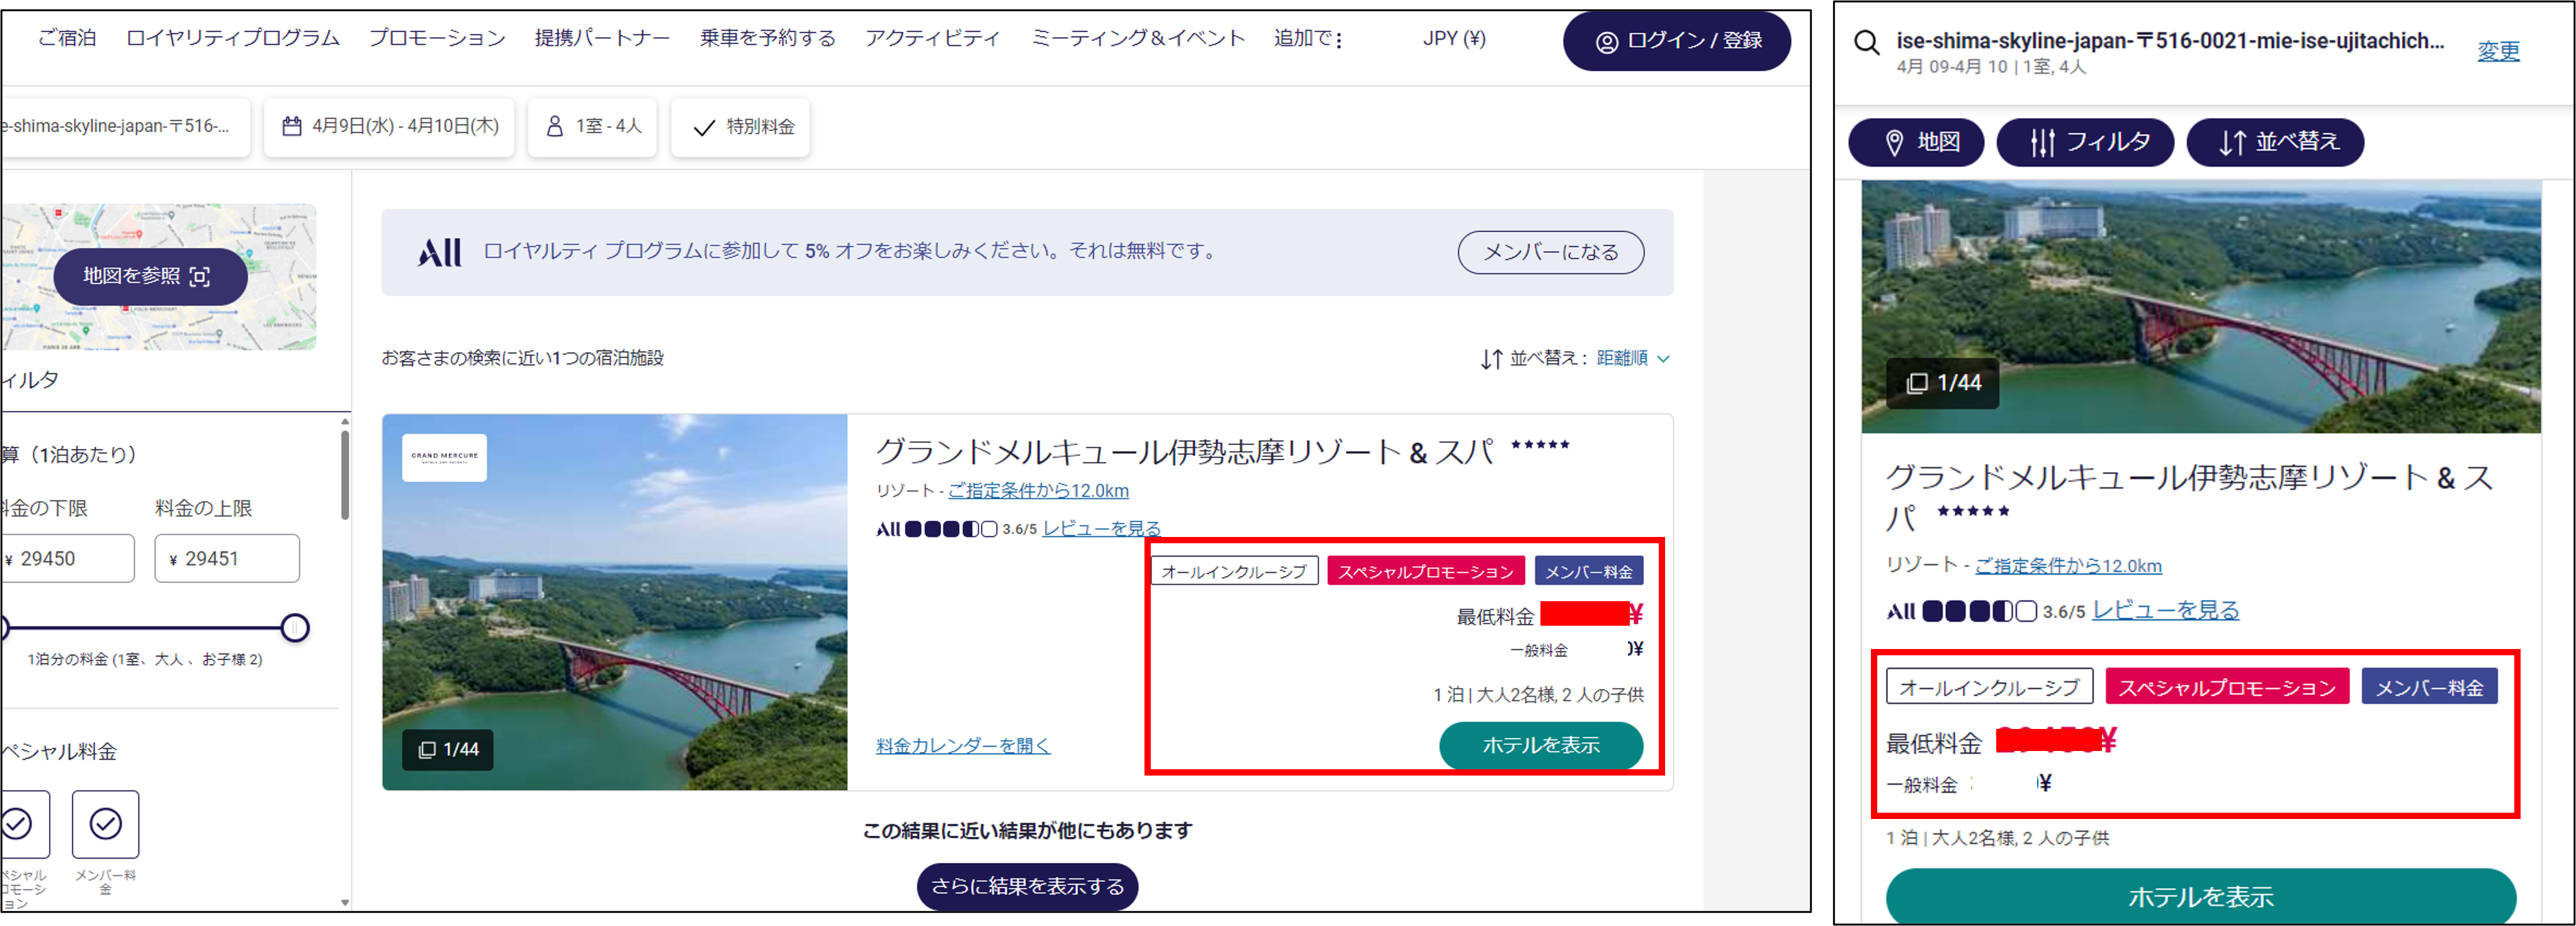Click the 1/44 gallery counter in mobile view
2576x926 pixels.
(1943, 383)
